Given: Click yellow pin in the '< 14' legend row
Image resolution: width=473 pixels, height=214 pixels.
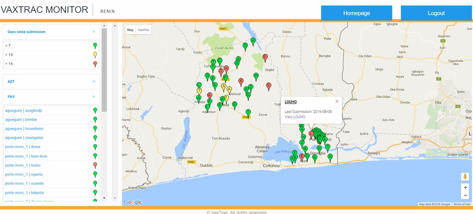Looking at the screenshot, I should coord(95,55).
